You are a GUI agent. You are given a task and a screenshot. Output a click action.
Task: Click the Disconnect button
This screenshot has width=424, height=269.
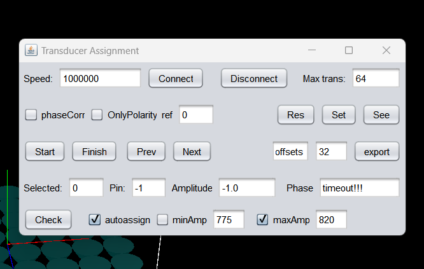(254, 79)
